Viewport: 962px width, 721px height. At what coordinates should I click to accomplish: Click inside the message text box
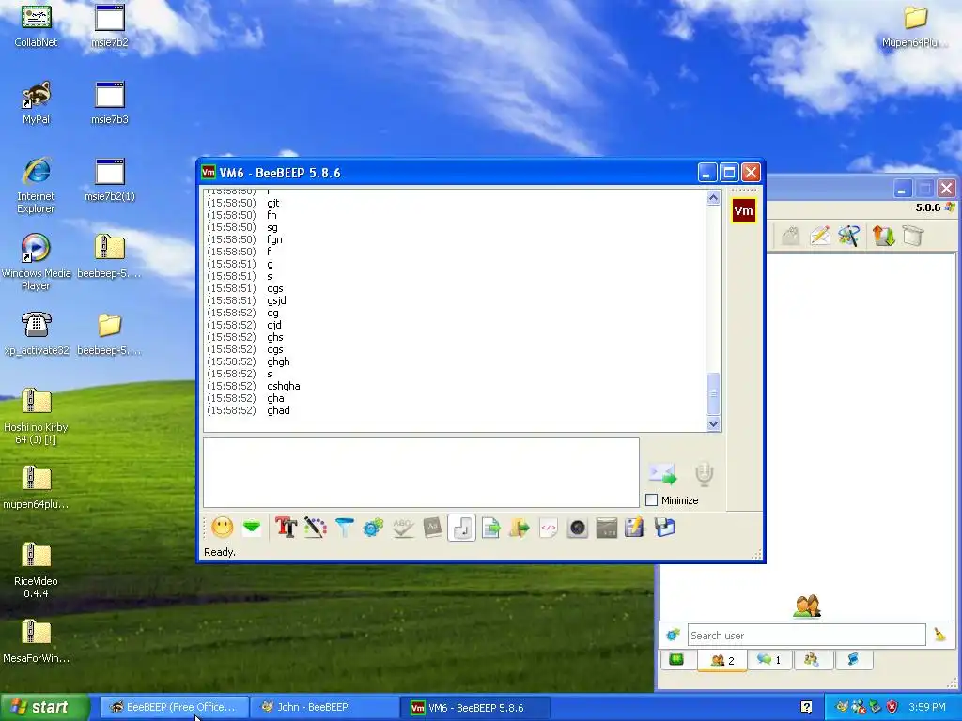(421, 473)
